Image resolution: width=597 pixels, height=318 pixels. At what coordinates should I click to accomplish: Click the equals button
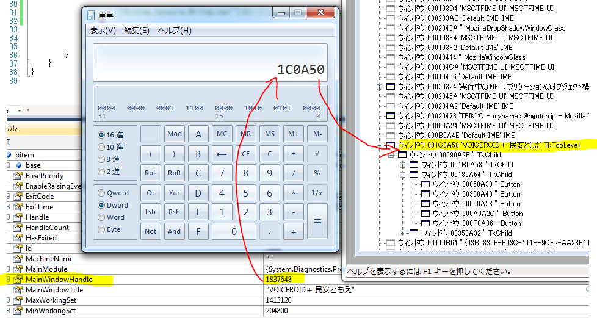pyautogui.click(x=317, y=222)
